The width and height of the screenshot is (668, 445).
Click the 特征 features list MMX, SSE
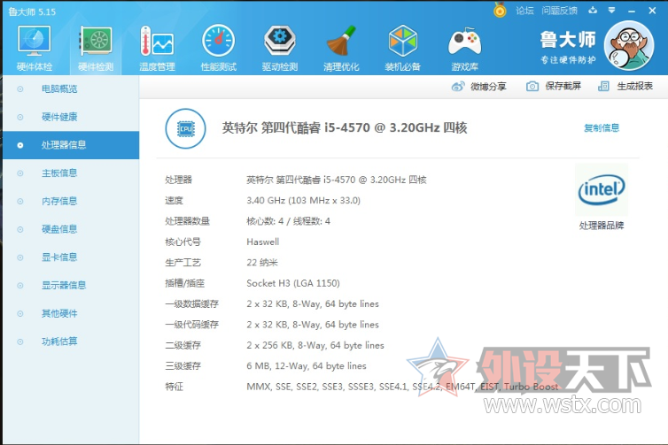(x=402, y=387)
